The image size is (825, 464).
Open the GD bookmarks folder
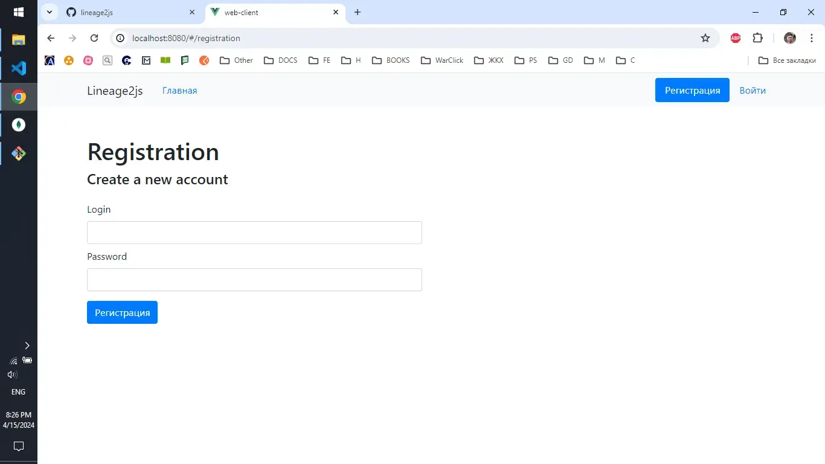[x=561, y=60]
